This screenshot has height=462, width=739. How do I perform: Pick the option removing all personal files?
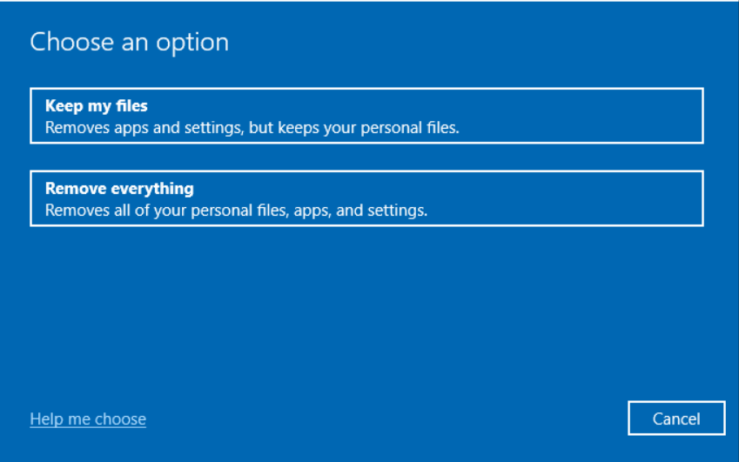366,199
